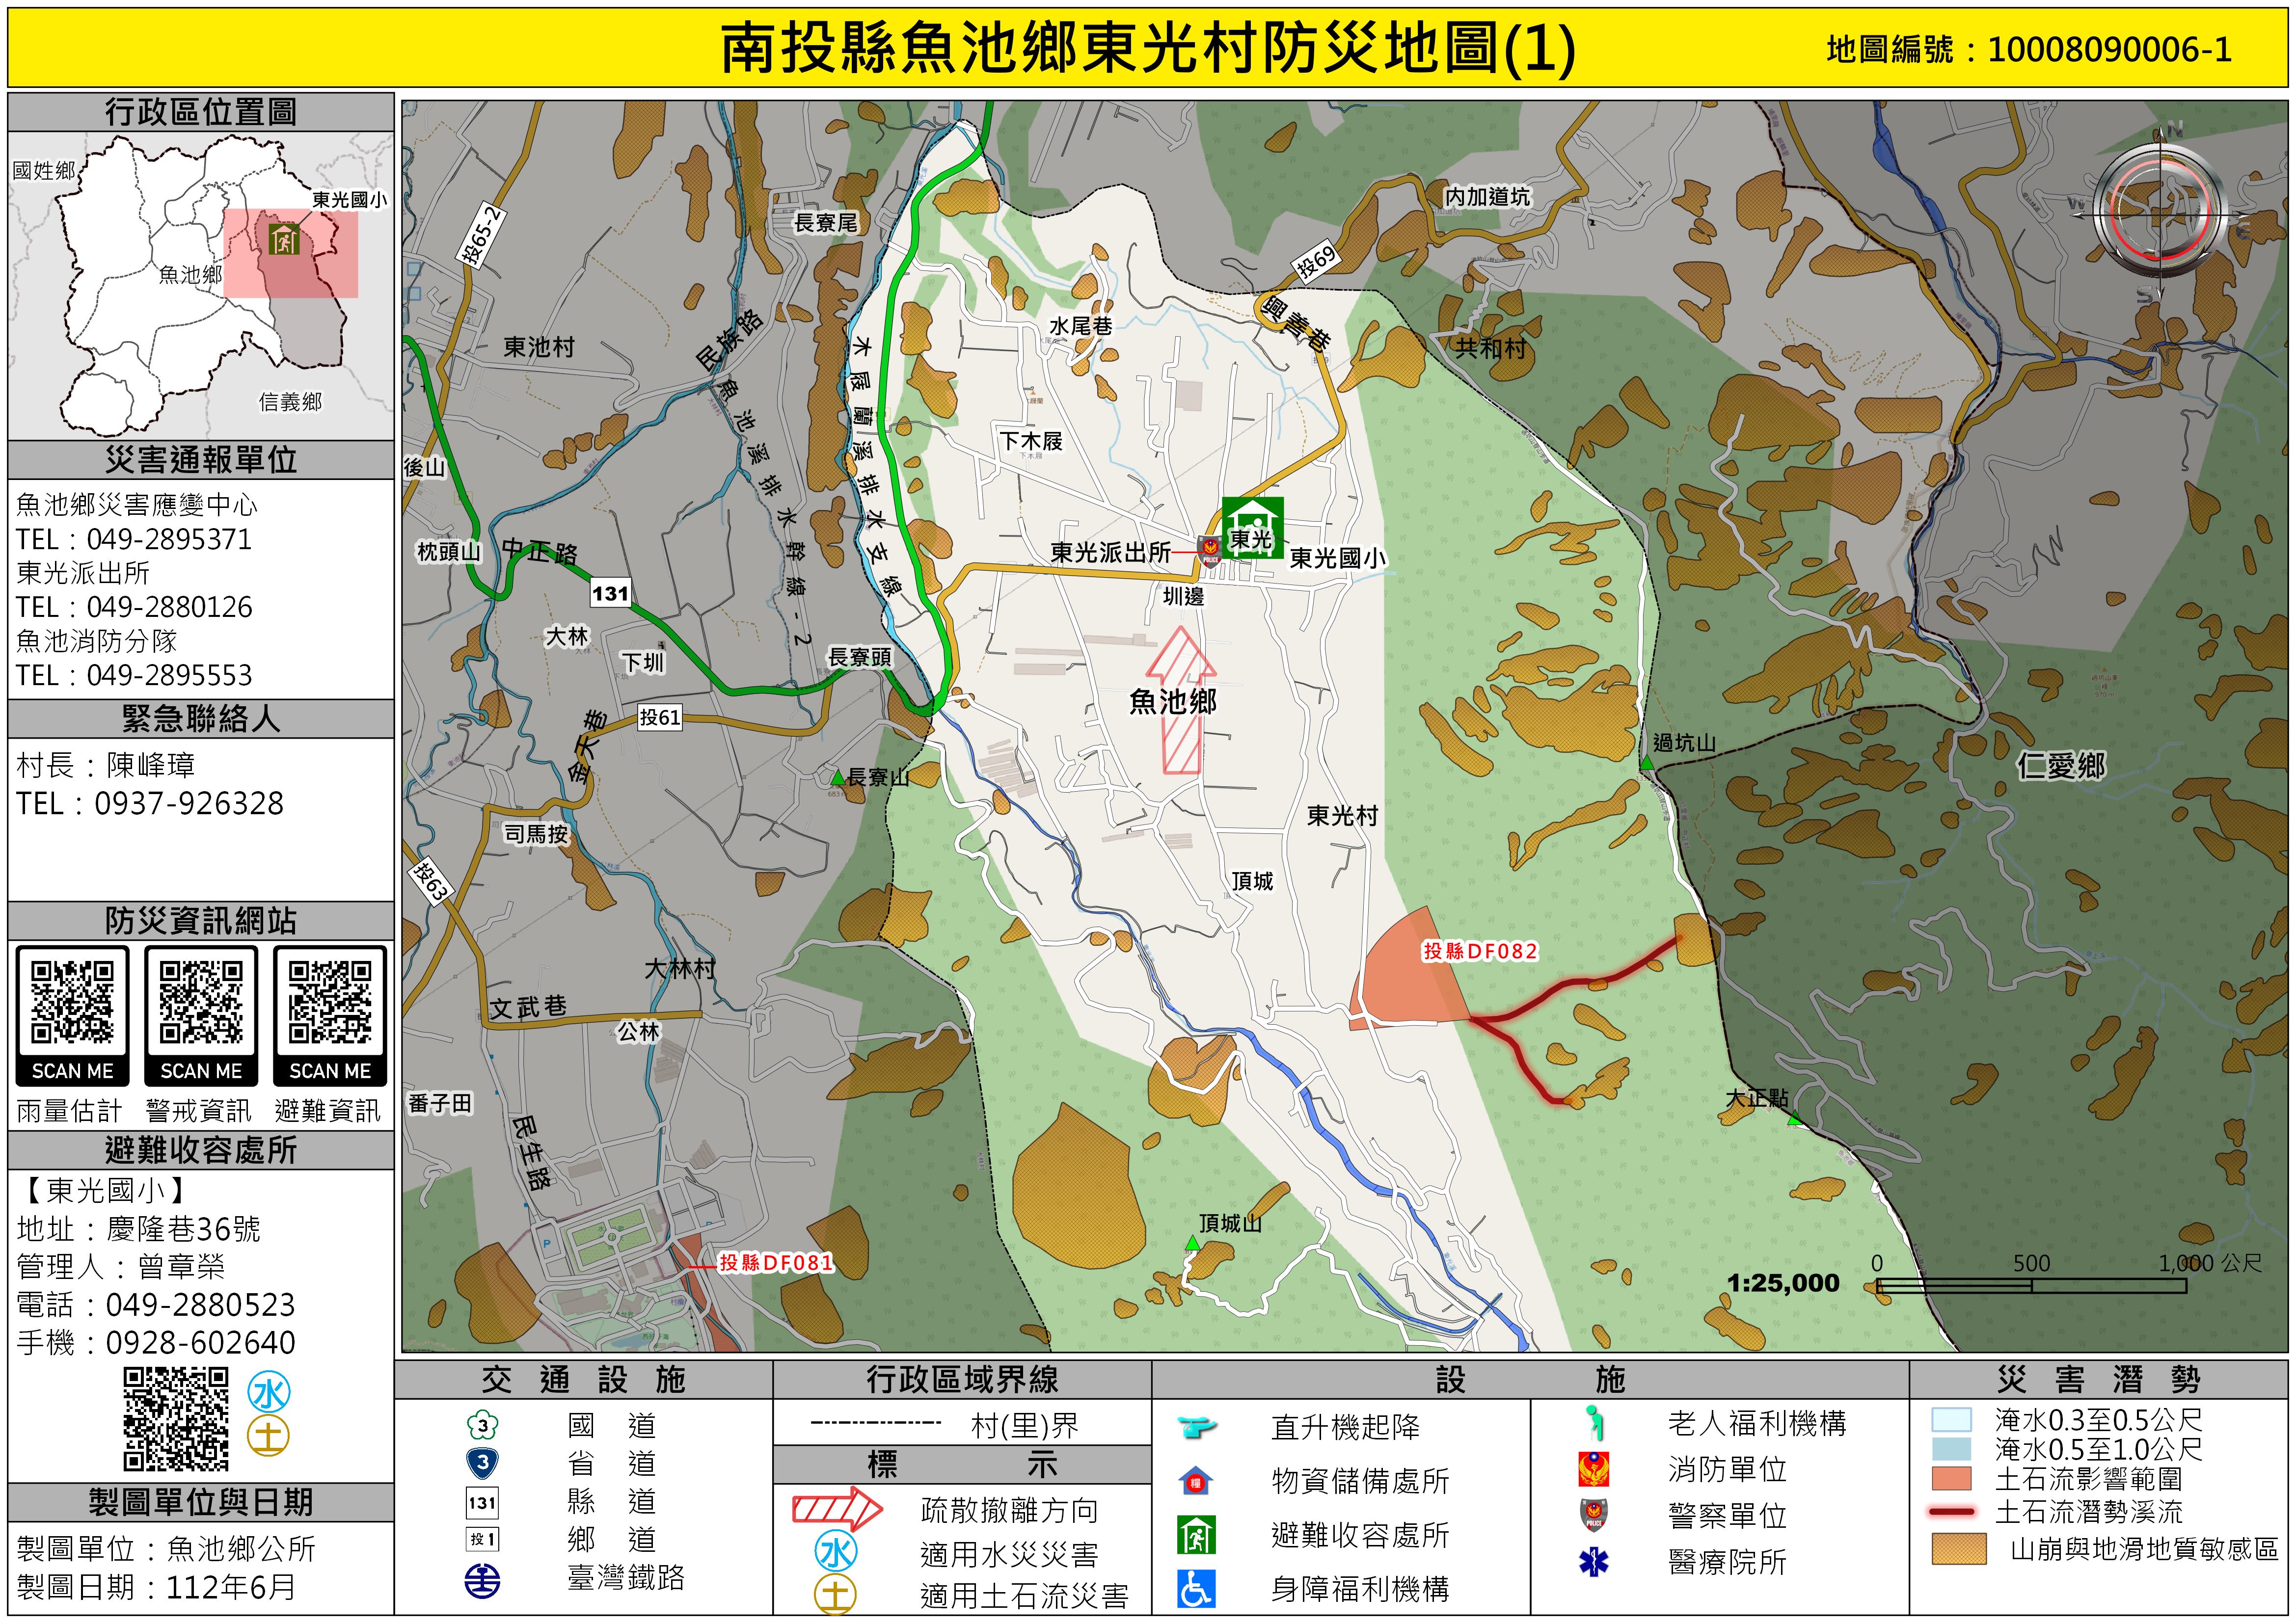Click the police badge icon beside 東光派出所 label
The height and width of the screenshot is (1623, 2296).
pyautogui.click(x=1210, y=550)
